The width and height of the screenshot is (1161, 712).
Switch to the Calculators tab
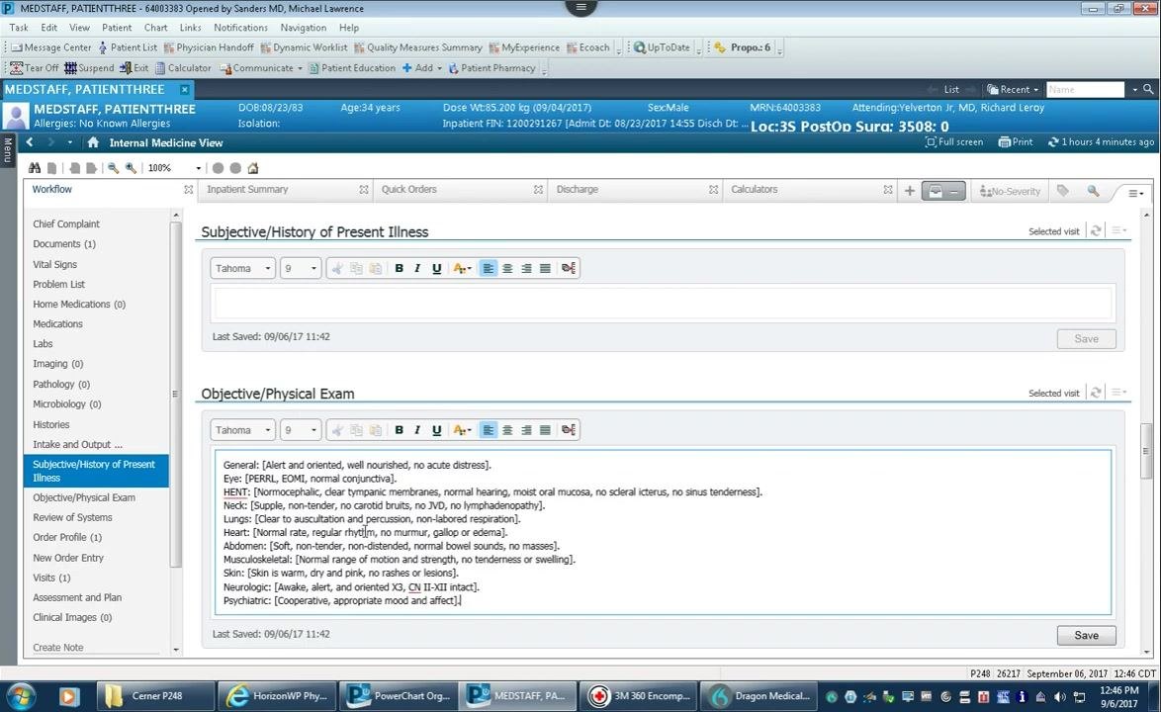pyautogui.click(x=754, y=190)
